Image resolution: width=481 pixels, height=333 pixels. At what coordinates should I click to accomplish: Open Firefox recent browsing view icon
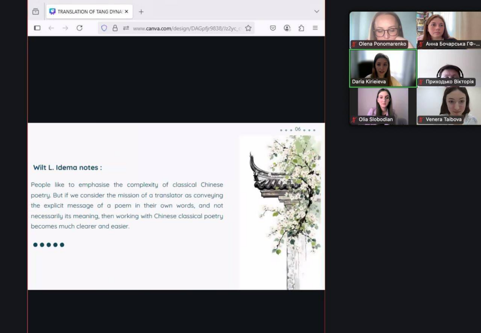click(x=36, y=12)
